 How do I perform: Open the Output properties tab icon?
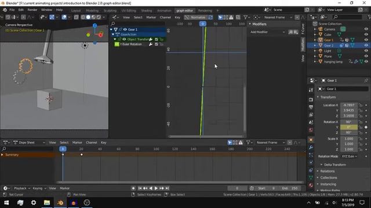pyautogui.click(x=311, y=107)
